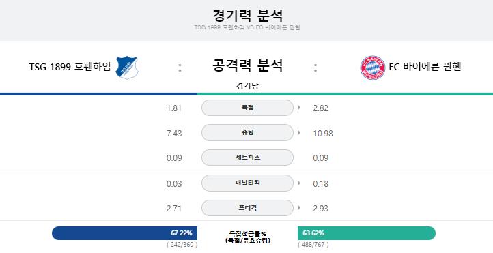This screenshot has height=253, width=493.
Task: Click the arrow beside 페널티킥 stat
Action: [298, 183]
